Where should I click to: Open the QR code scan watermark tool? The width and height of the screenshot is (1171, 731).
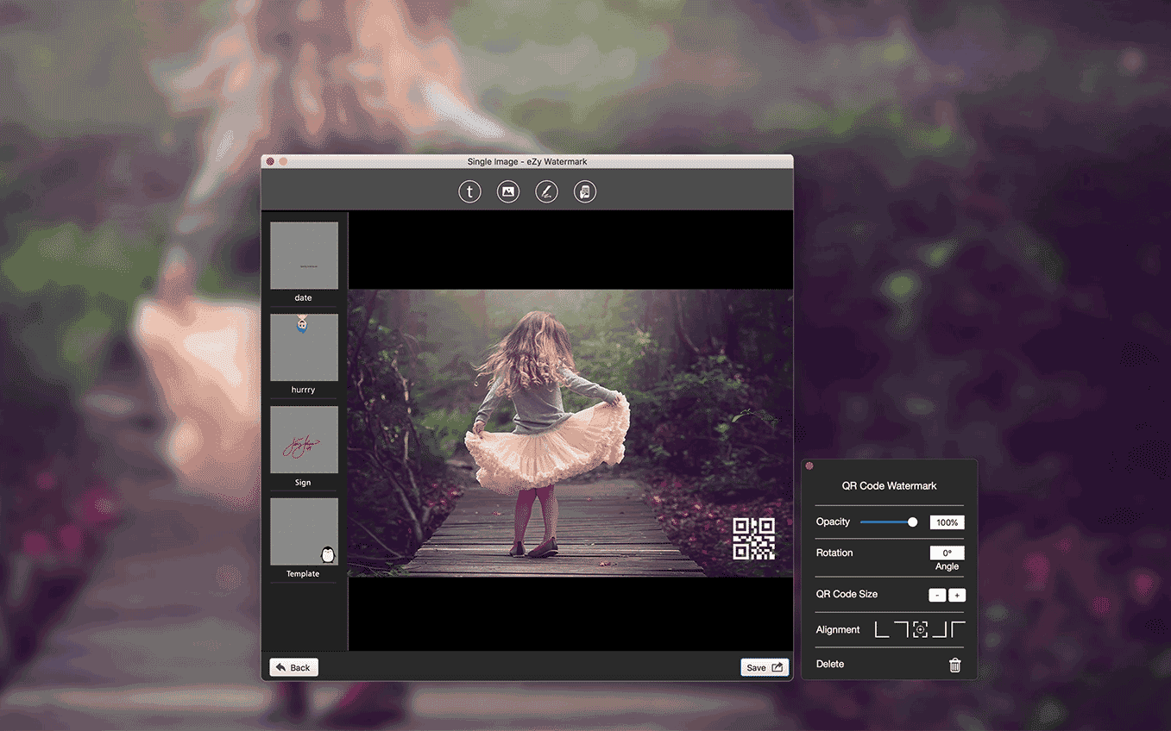tap(585, 192)
